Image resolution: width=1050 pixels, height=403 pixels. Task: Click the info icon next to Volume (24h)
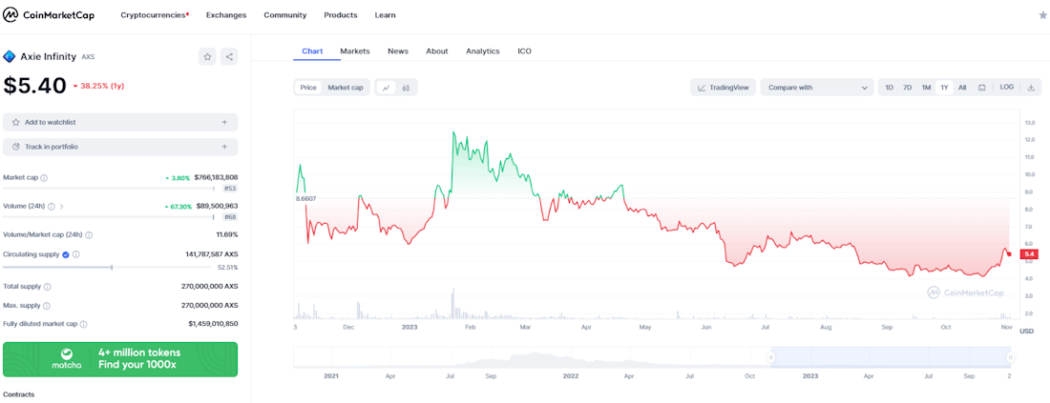51,207
